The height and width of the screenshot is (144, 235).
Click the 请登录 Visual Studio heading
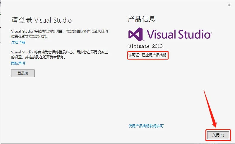[42, 20]
